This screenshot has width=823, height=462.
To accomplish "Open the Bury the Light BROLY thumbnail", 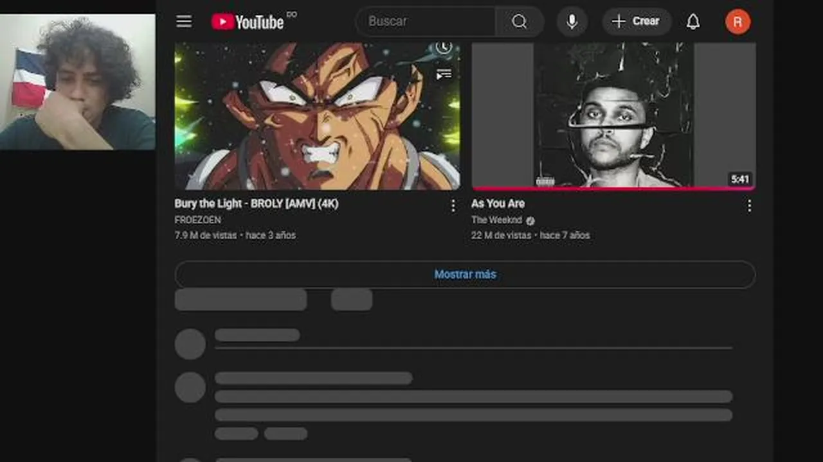I will (317, 116).
